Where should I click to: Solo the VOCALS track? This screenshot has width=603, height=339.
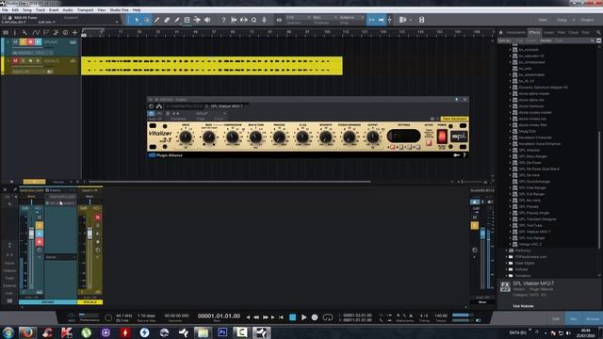coord(23,60)
